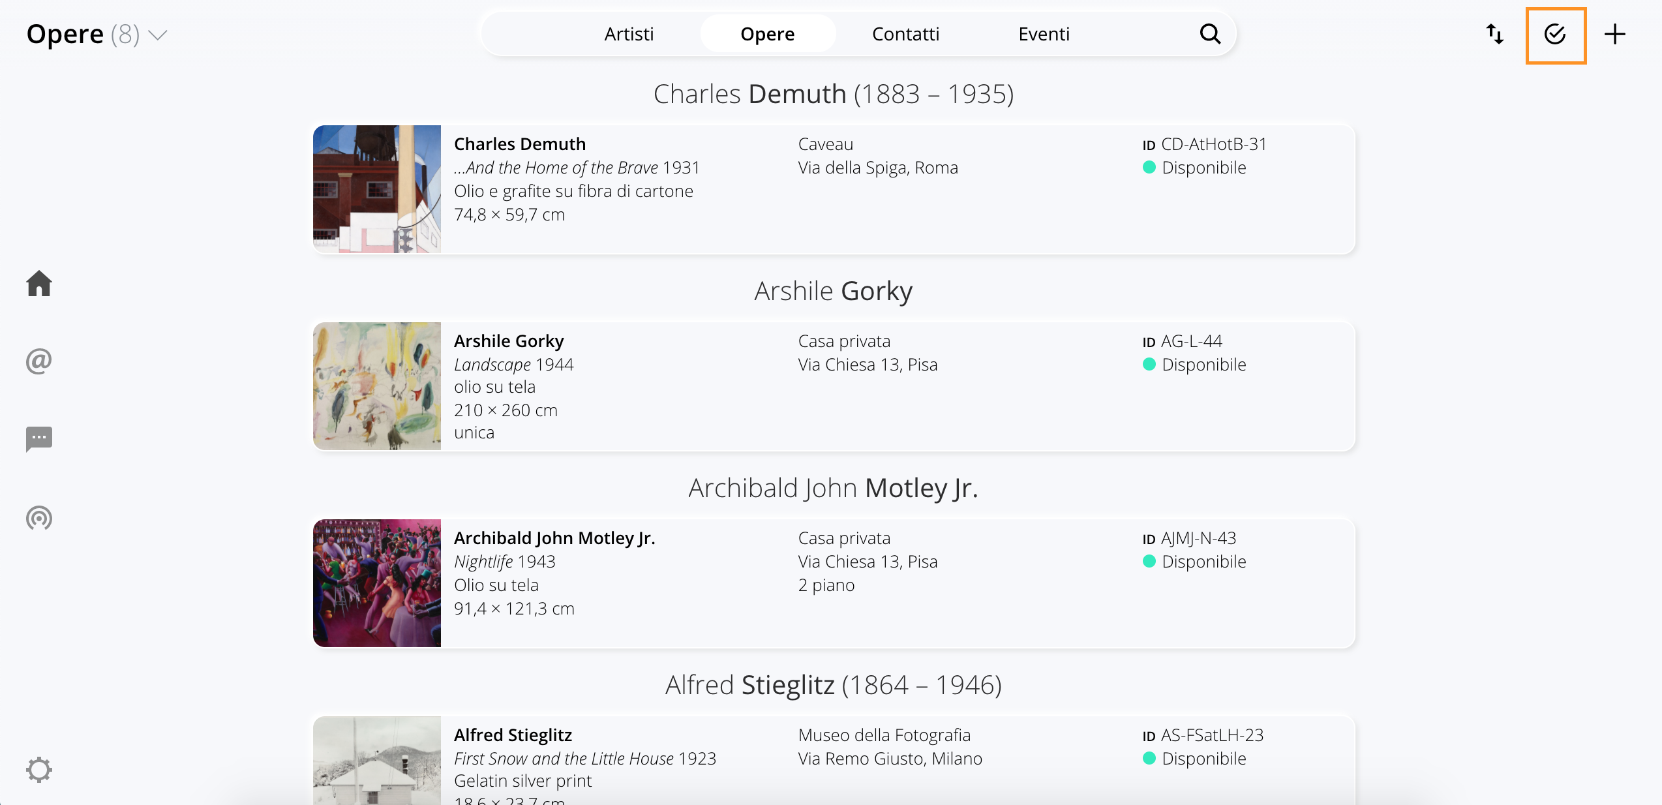Click Disponibile status in Gorky card
The height and width of the screenshot is (805, 1662).
(x=1194, y=365)
